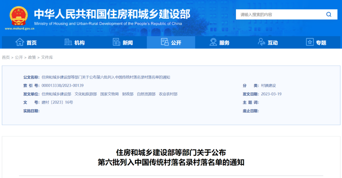
Task: Select document number 建村〔2023〕16号
Action: [x=57, y=102]
